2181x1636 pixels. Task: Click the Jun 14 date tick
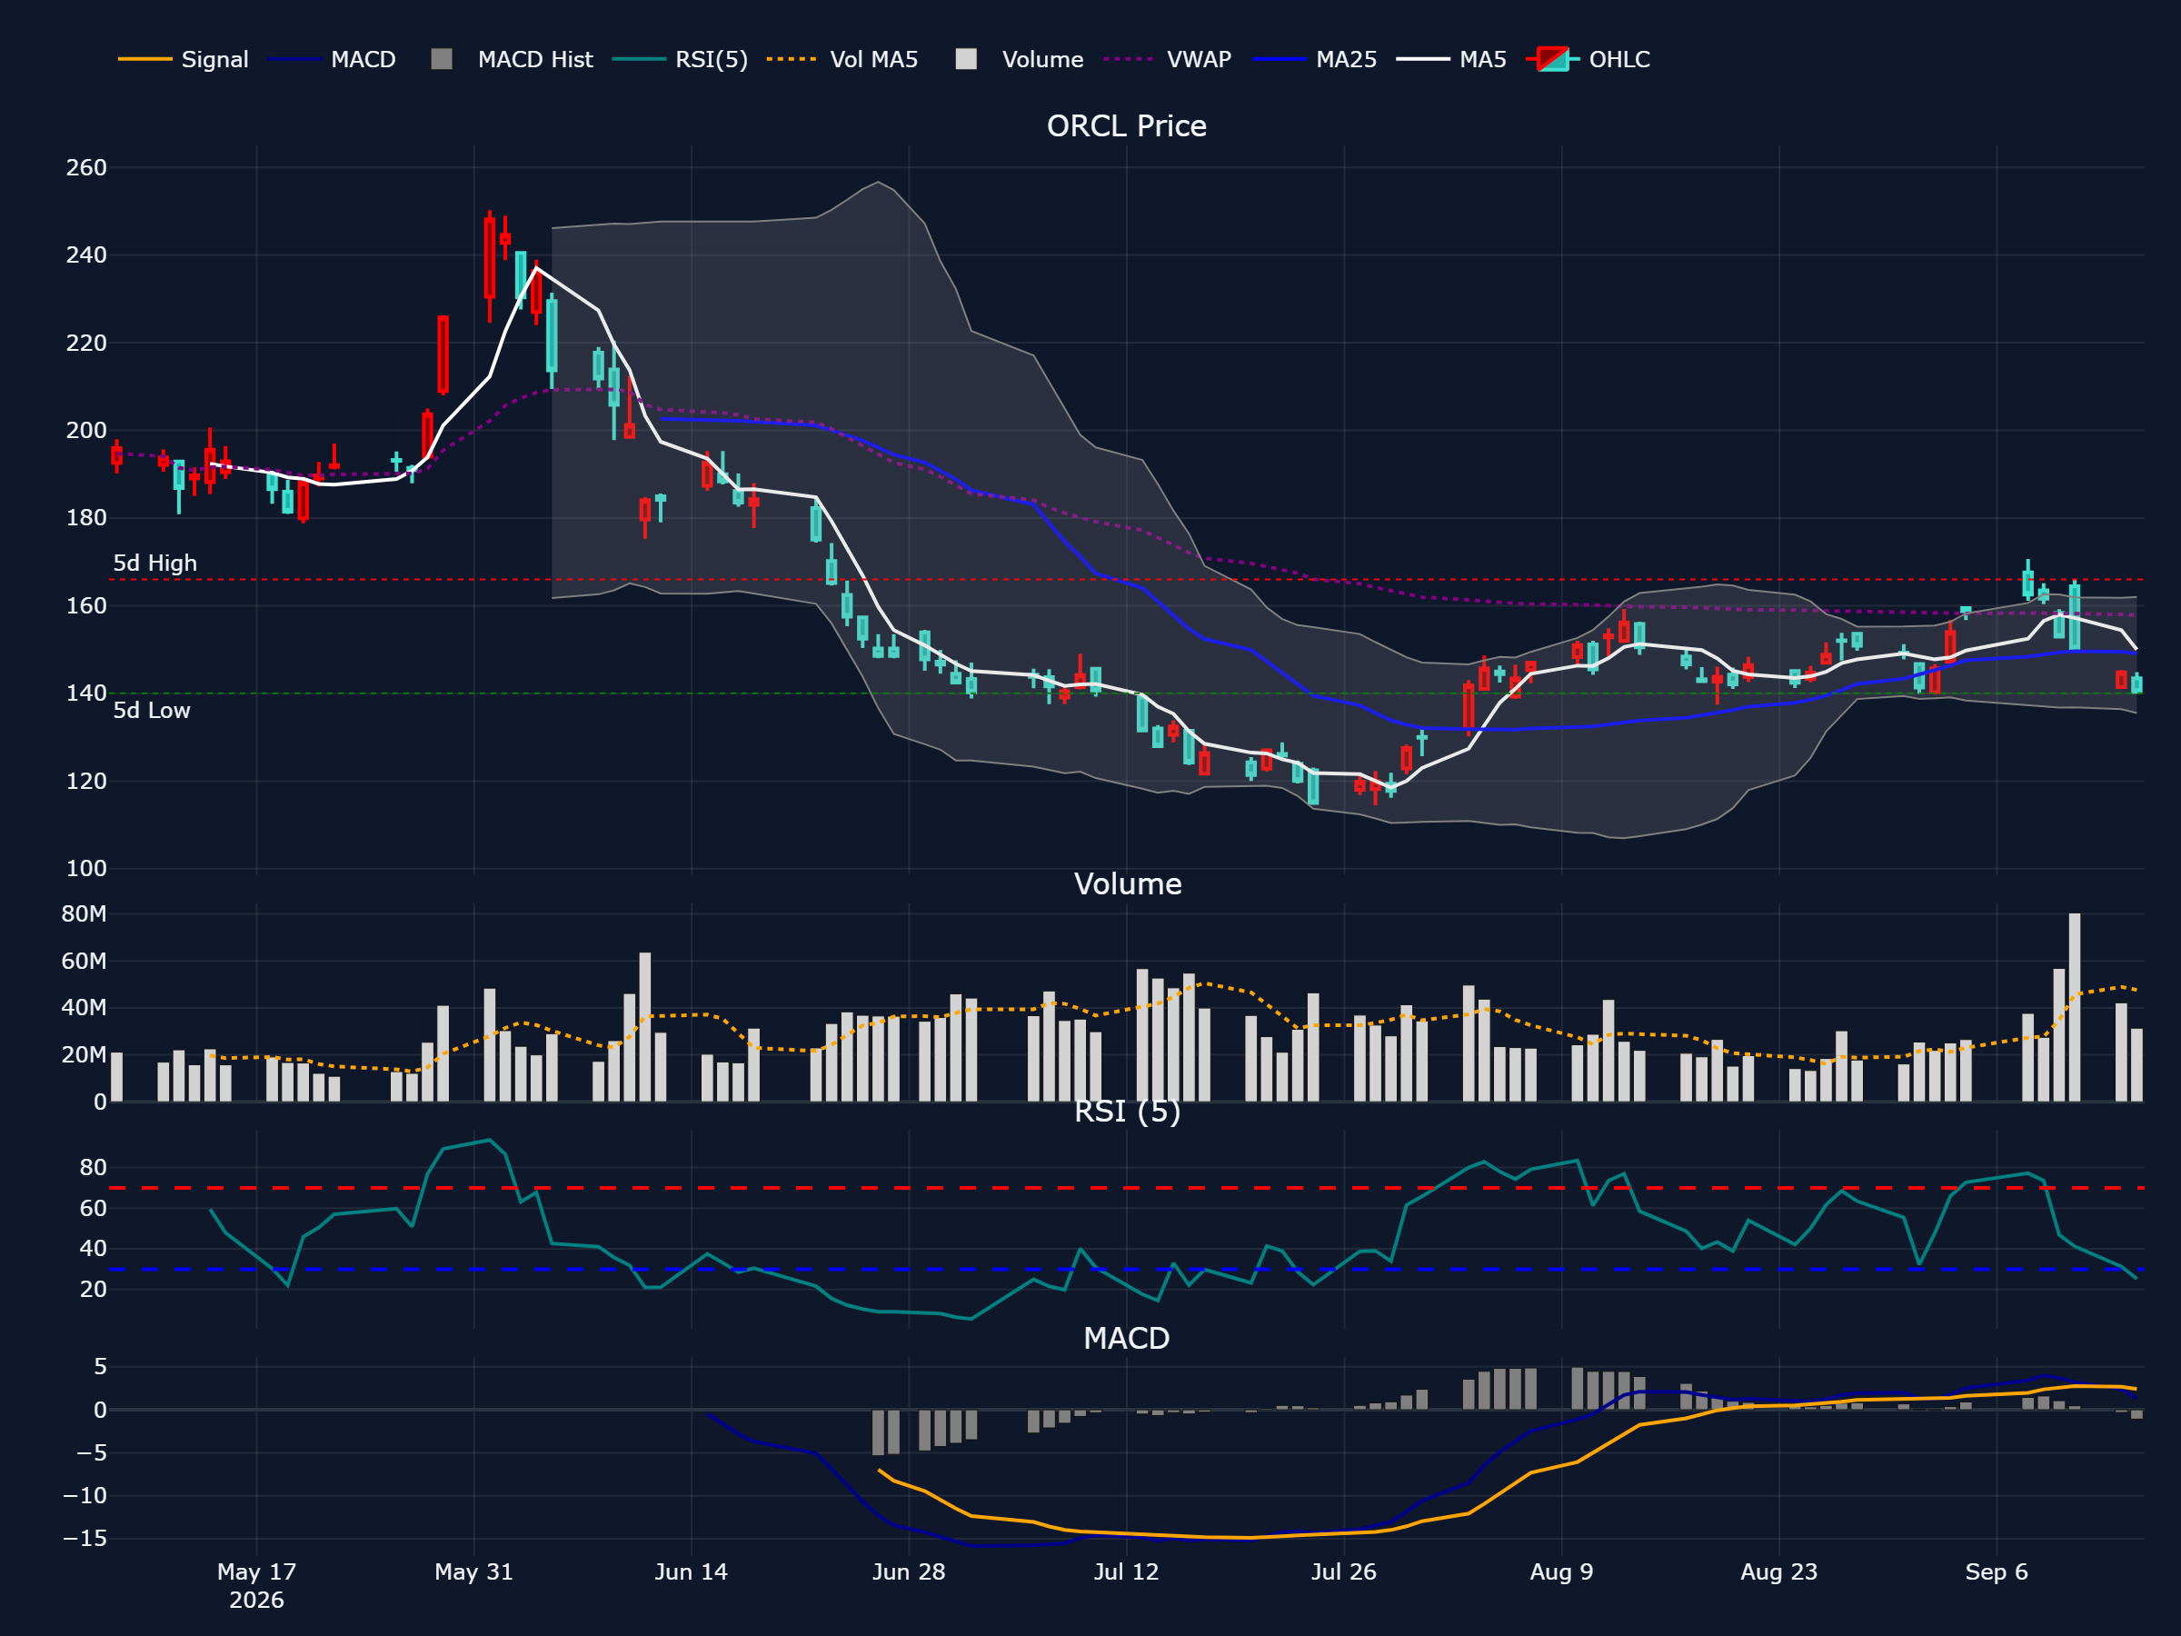coord(692,1571)
